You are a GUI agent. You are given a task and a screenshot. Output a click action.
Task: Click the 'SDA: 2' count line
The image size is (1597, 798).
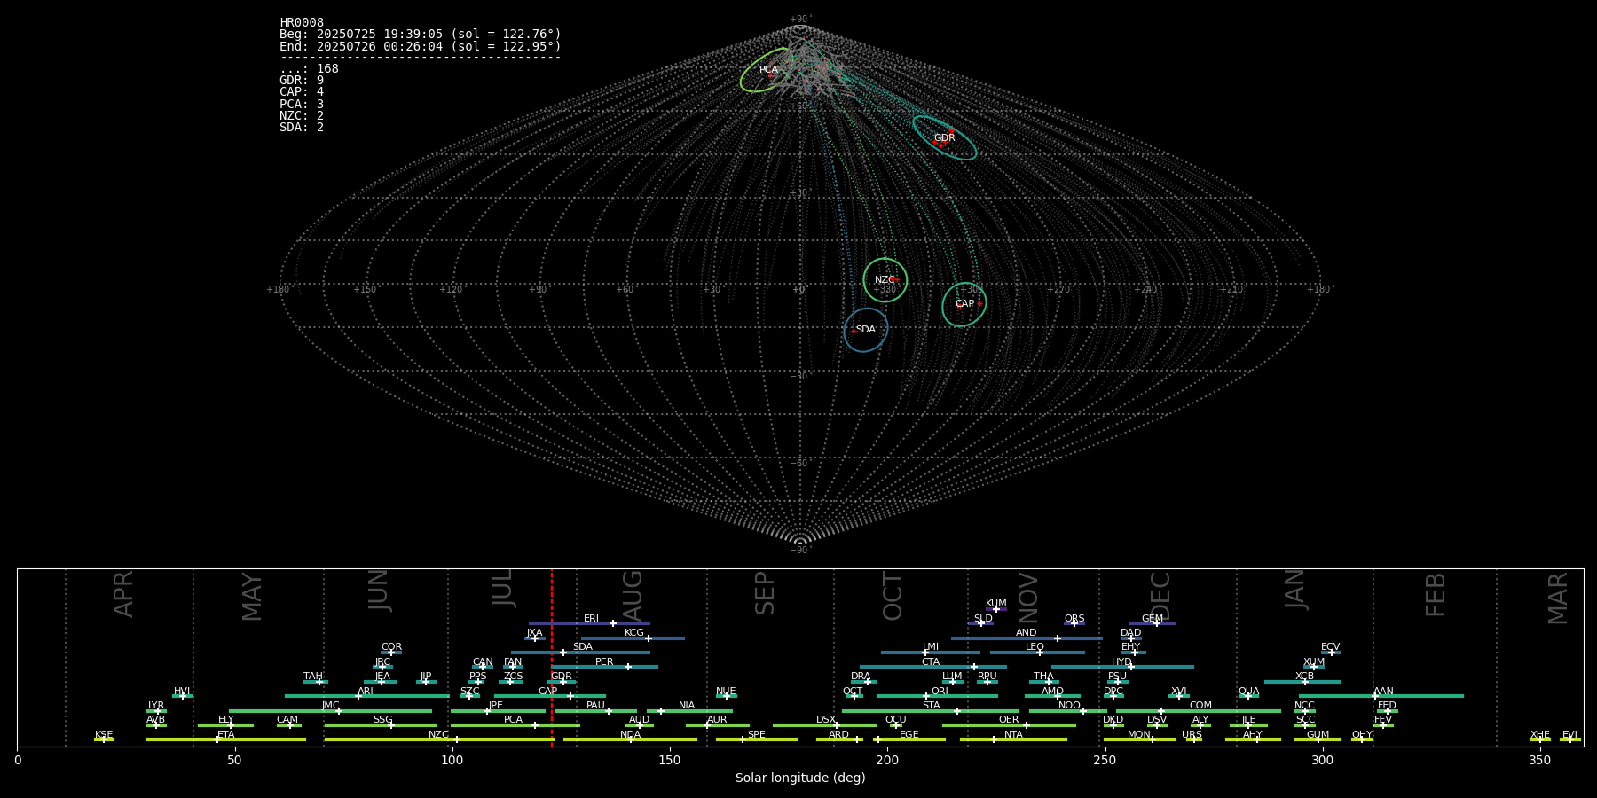[x=302, y=128]
